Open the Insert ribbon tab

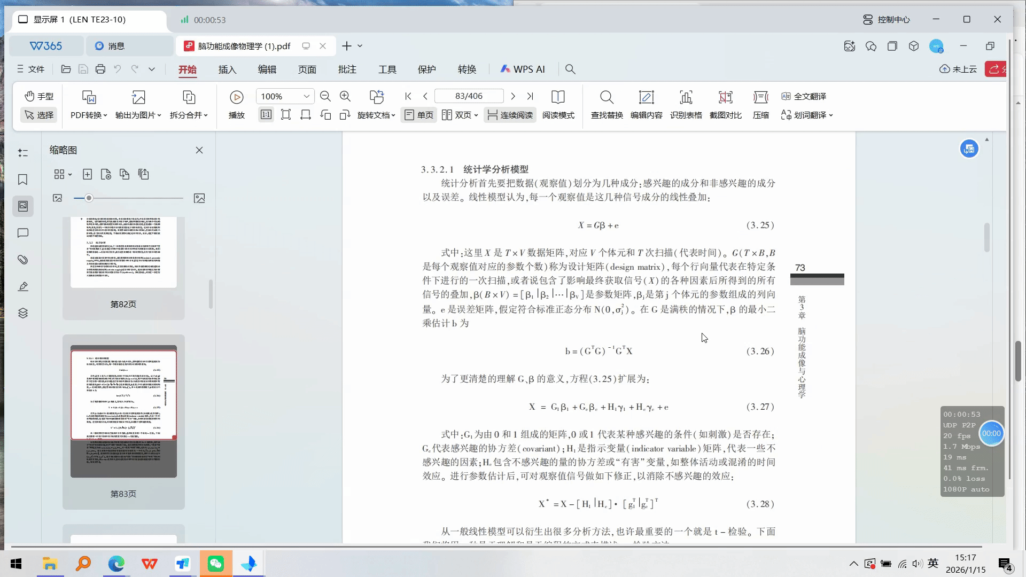pyautogui.click(x=227, y=69)
